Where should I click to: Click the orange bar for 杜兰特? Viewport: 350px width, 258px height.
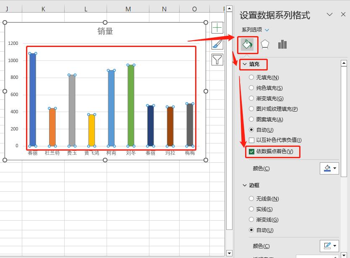click(52, 127)
